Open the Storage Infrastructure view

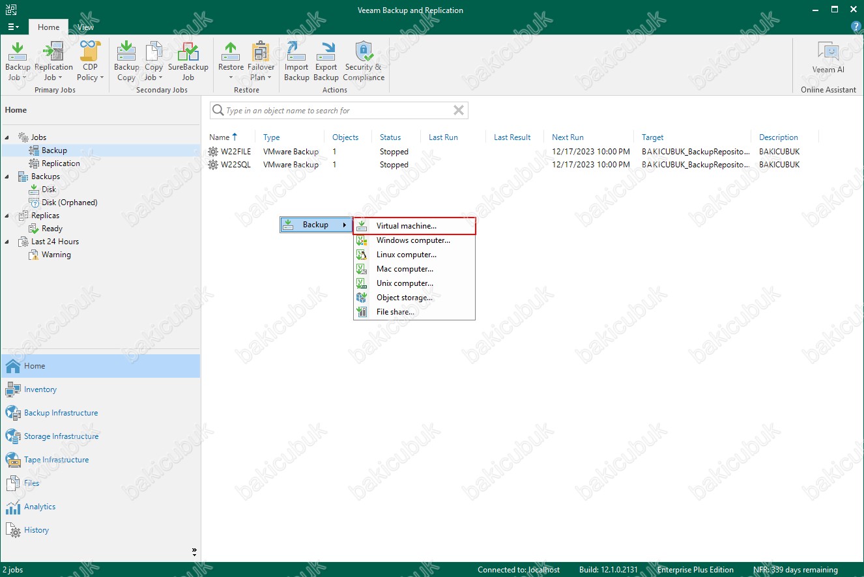(x=100, y=436)
